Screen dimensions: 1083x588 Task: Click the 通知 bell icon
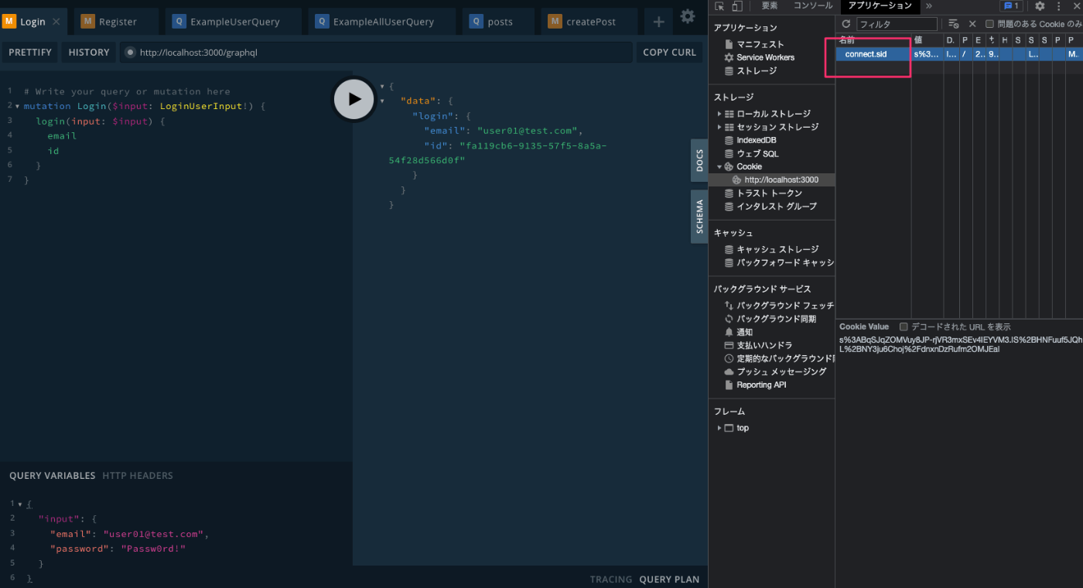point(729,332)
